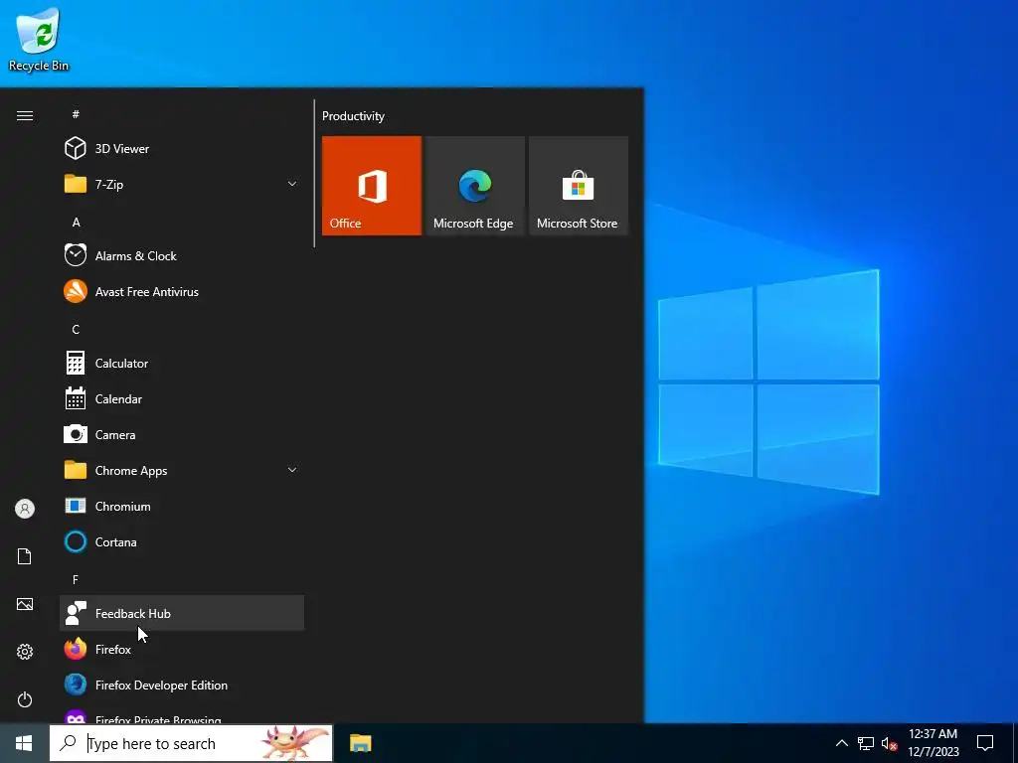The image size is (1018, 763).
Task: Launch Chromium browser
Action: click(182, 506)
